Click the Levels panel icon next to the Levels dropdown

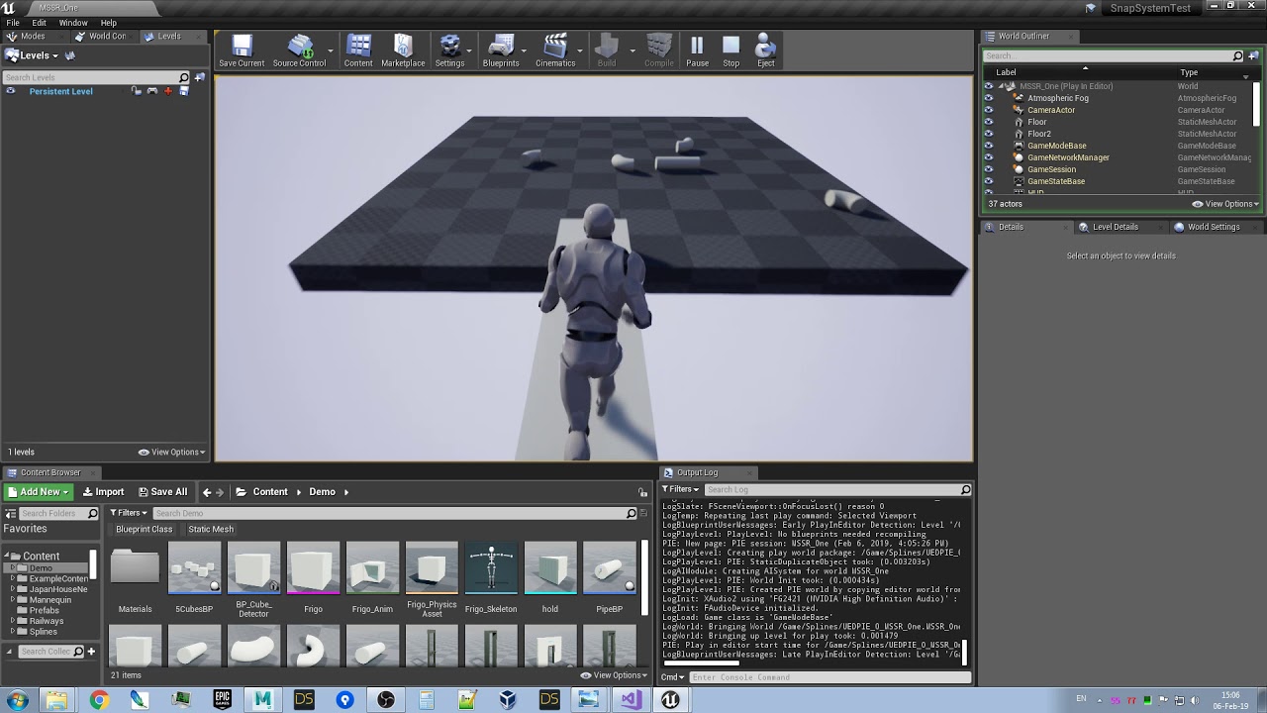69,55
